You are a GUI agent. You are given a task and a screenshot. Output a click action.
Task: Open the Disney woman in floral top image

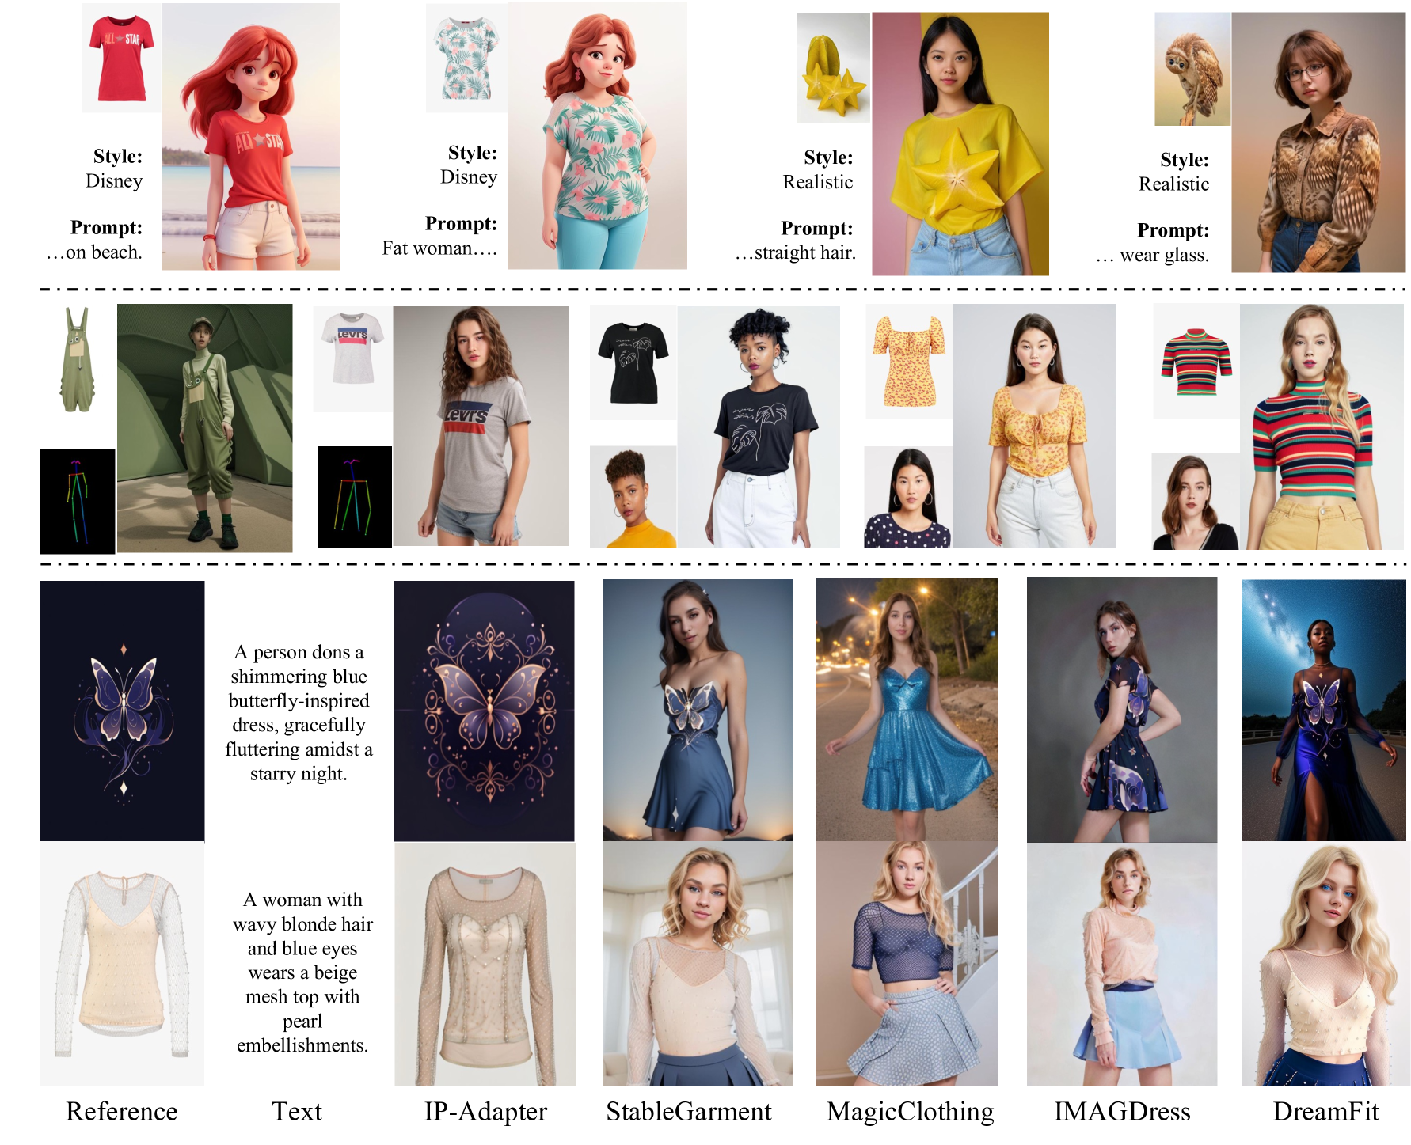pos(598,135)
